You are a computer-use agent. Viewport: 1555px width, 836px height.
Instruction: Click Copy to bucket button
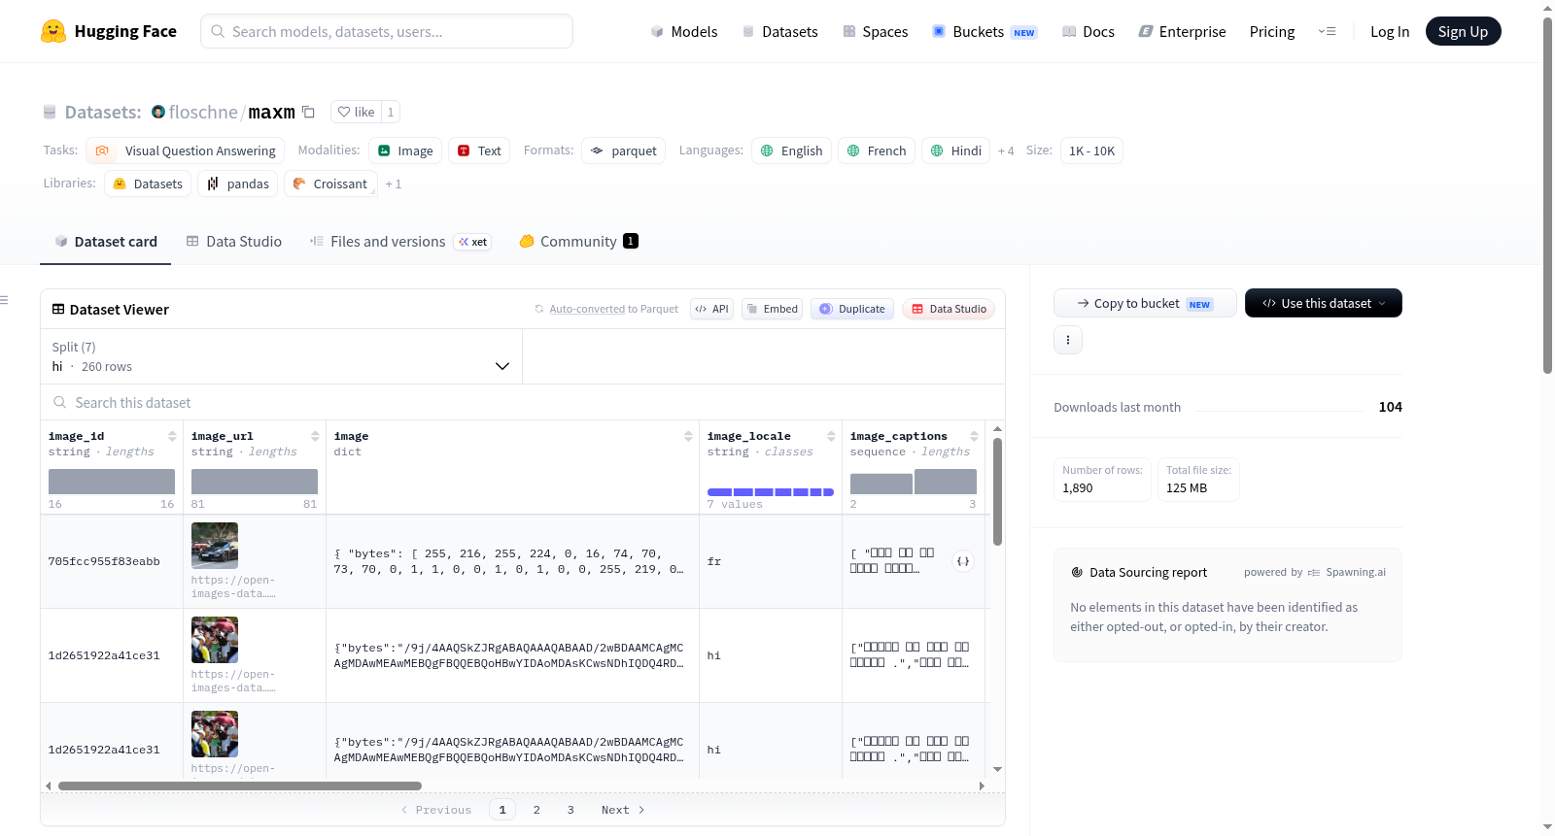[1145, 303]
